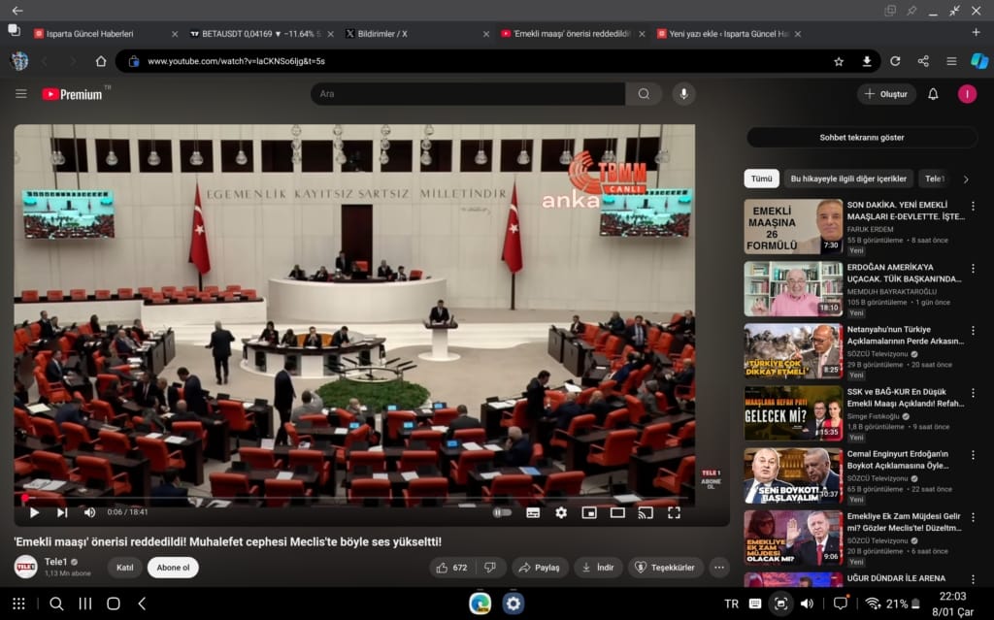Open video settings gear in player

click(x=561, y=512)
